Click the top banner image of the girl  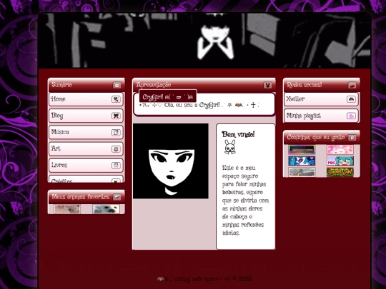click(204, 41)
